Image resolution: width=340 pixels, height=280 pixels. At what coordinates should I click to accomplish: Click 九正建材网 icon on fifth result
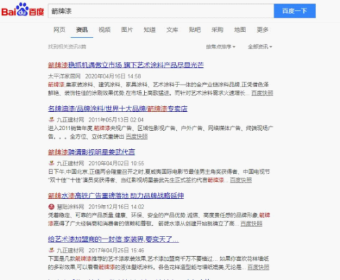click(x=52, y=250)
